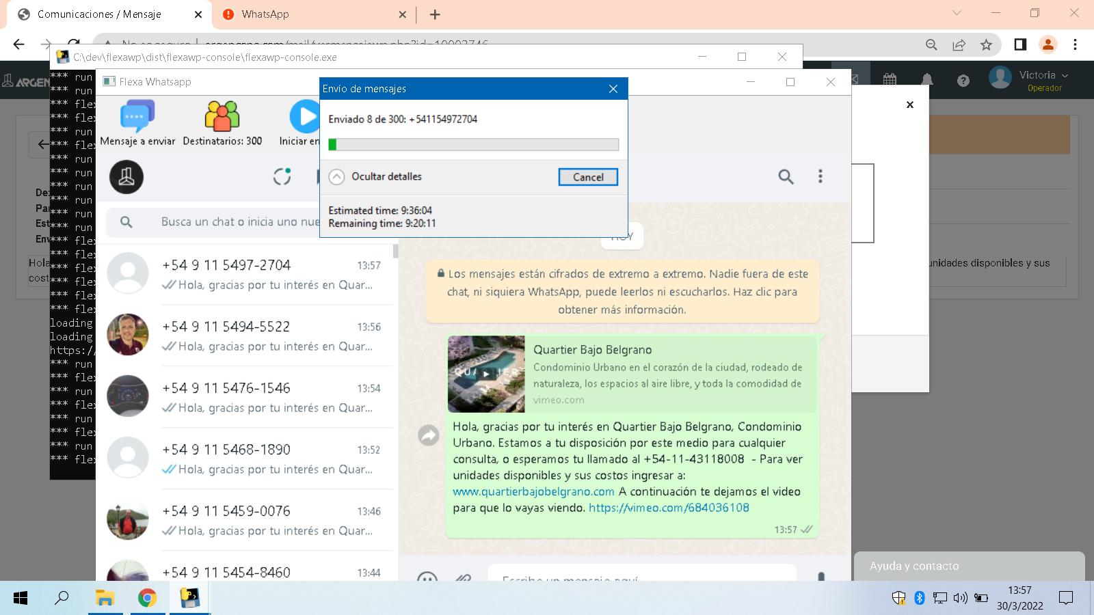Search within the open chat magnifier icon
The height and width of the screenshot is (615, 1094).
point(786,177)
